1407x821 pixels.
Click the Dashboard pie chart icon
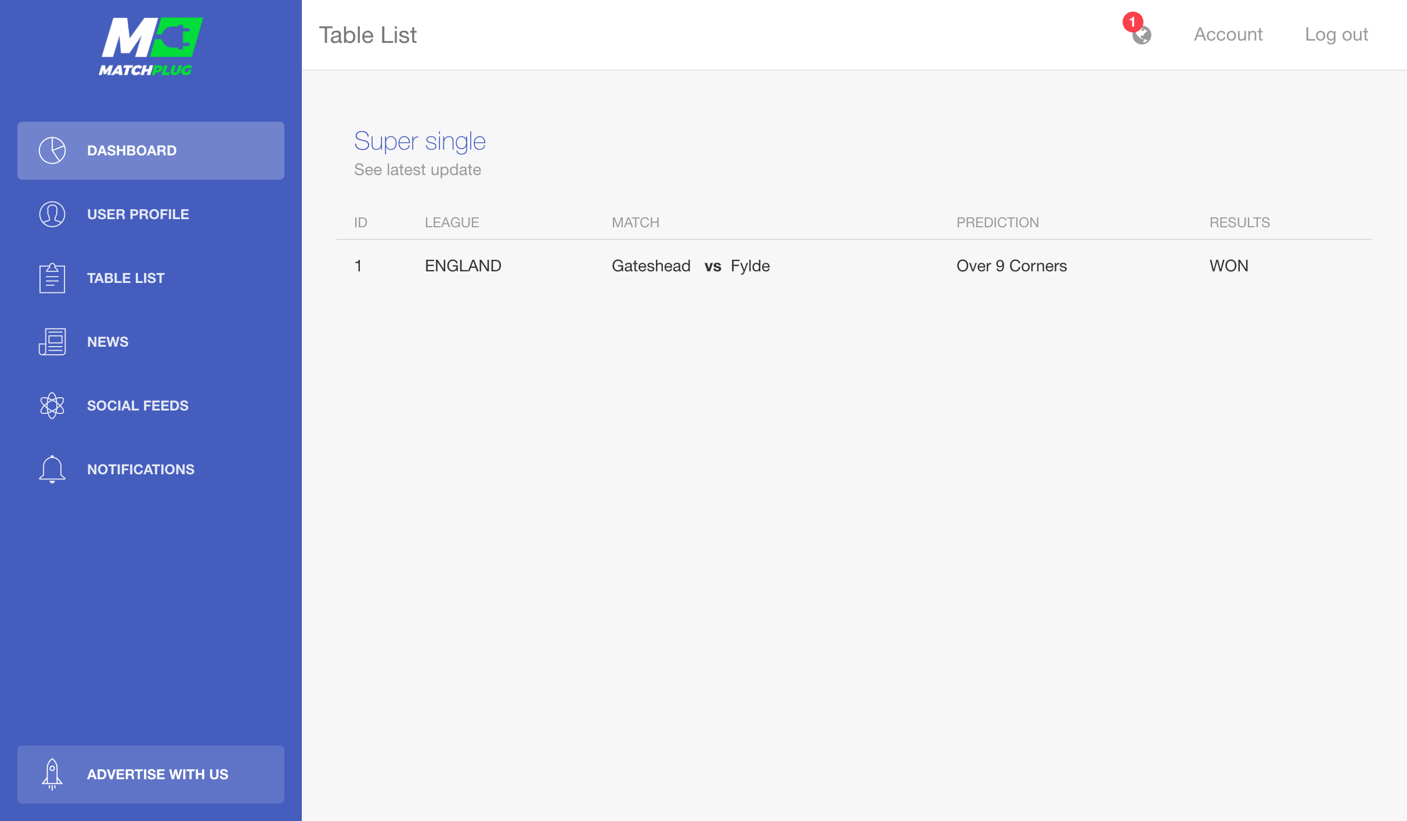click(52, 151)
